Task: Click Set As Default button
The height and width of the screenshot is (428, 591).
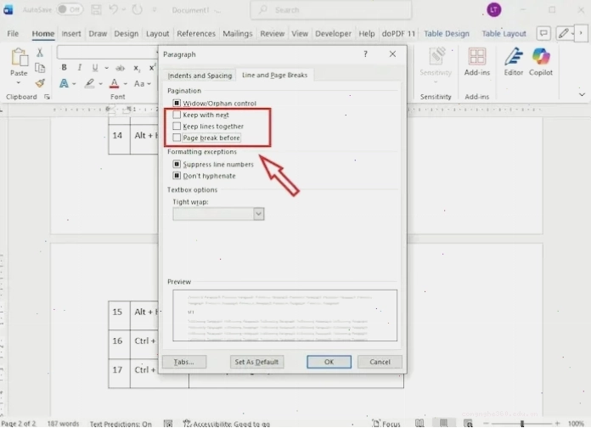Action: [x=256, y=362]
